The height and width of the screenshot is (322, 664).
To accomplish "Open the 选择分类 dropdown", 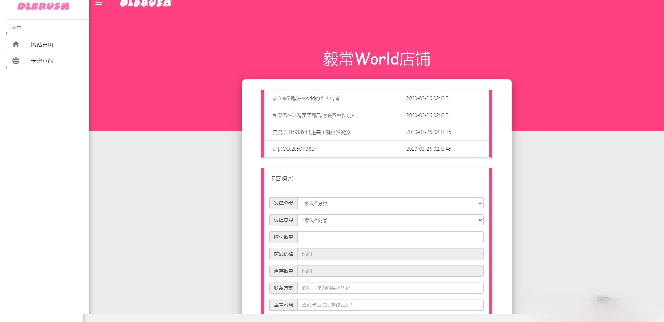I will pyautogui.click(x=390, y=203).
